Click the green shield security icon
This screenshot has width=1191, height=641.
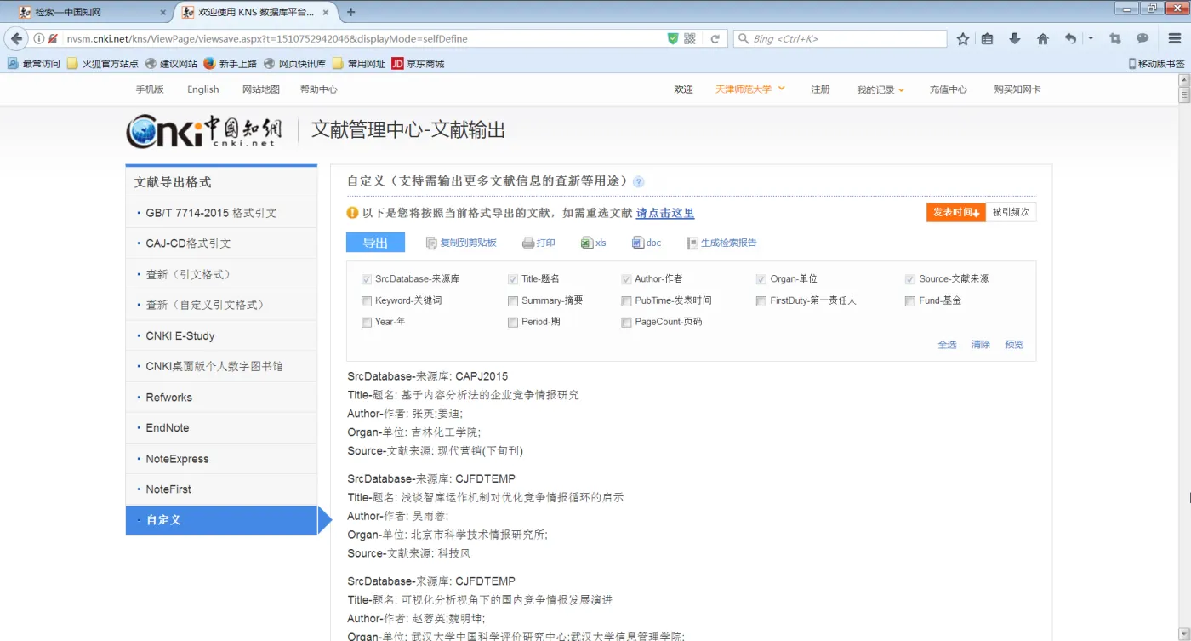673,39
